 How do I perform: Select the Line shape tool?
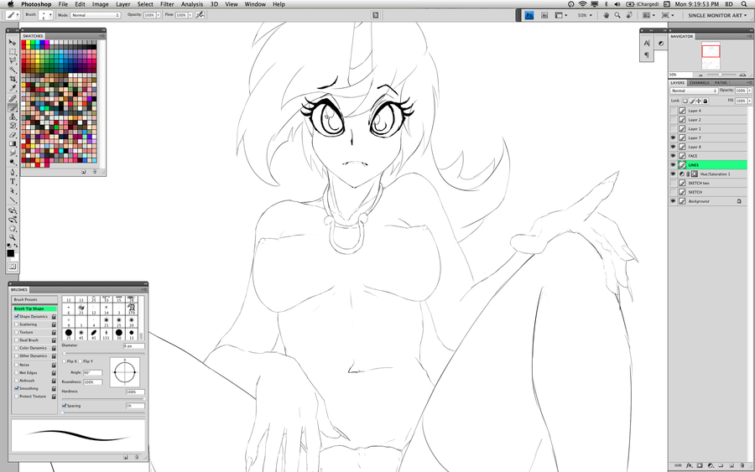click(x=13, y=200)
